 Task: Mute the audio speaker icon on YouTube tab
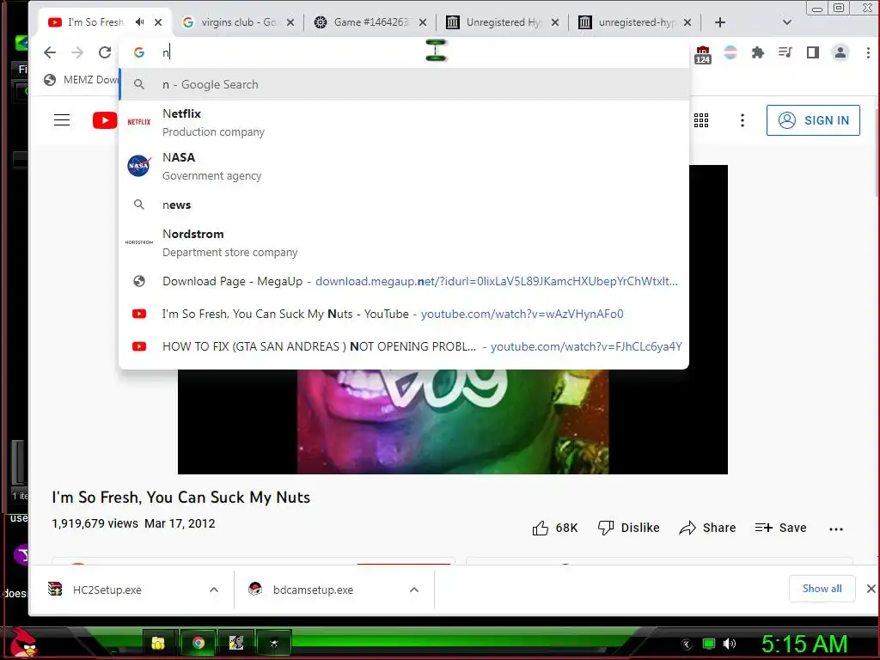click(140, 21)
